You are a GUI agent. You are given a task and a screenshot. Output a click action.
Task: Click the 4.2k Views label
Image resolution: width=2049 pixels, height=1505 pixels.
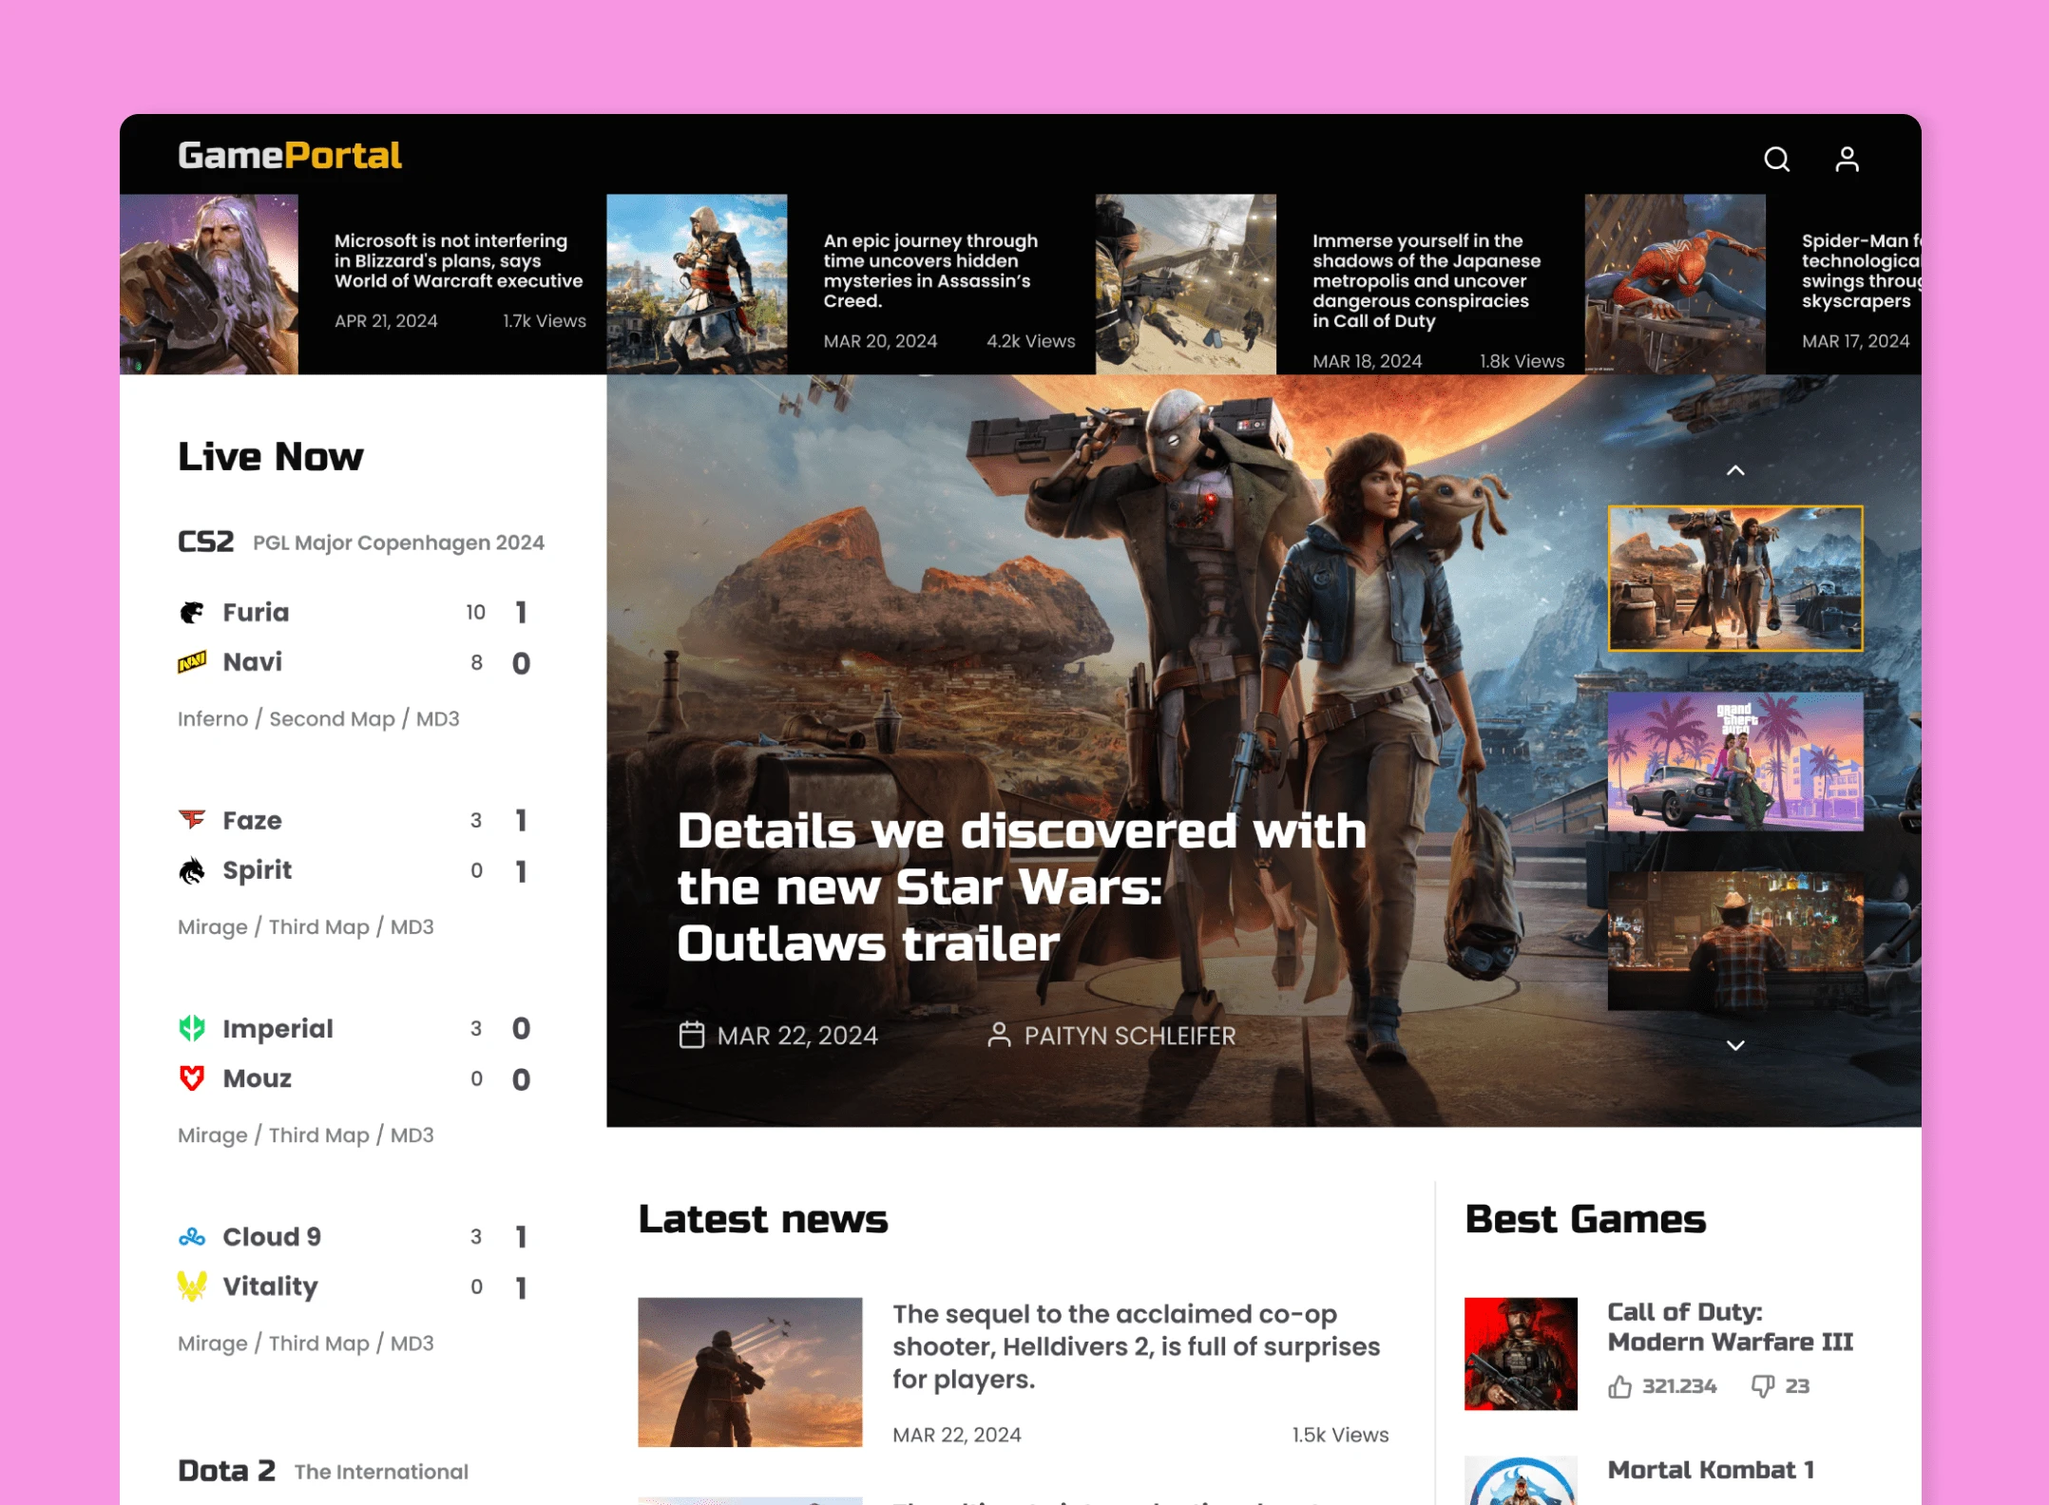click(x=1030, y=341)
